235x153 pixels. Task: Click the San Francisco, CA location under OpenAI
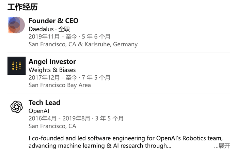click(52, 126)
